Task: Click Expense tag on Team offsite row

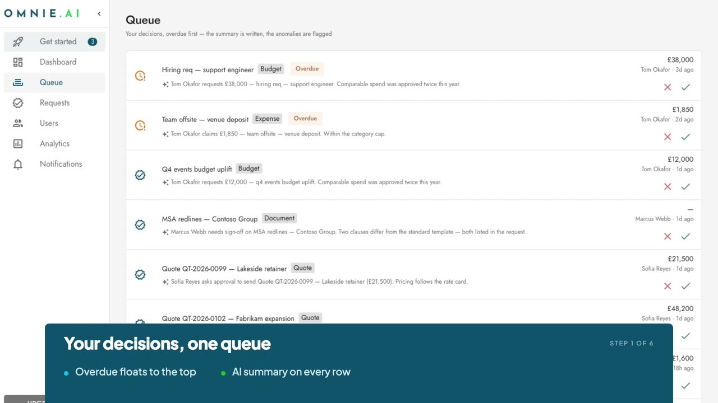Action: pyautogui.click(x=267, y=119)
